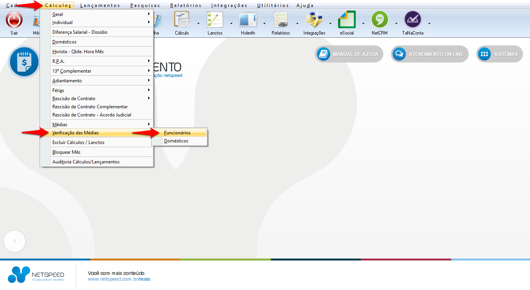Open Atendimento On-Line chat button
This screenshot has height=290, width=530.
click(x=430, y=54)
